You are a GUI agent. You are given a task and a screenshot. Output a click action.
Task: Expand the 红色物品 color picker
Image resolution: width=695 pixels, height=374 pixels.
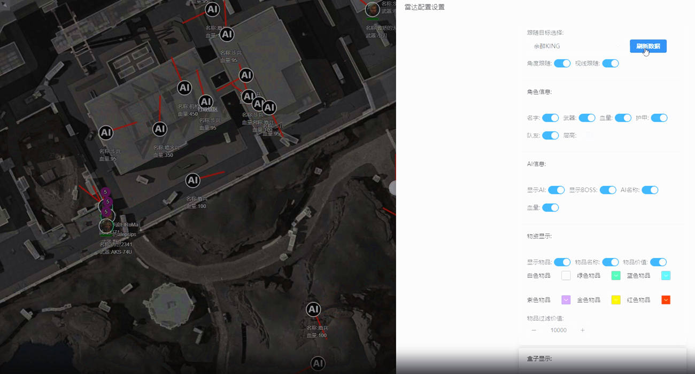666,300
